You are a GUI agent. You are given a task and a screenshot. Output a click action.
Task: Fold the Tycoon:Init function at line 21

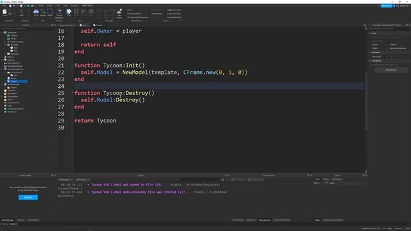click(x=73, y=65)
